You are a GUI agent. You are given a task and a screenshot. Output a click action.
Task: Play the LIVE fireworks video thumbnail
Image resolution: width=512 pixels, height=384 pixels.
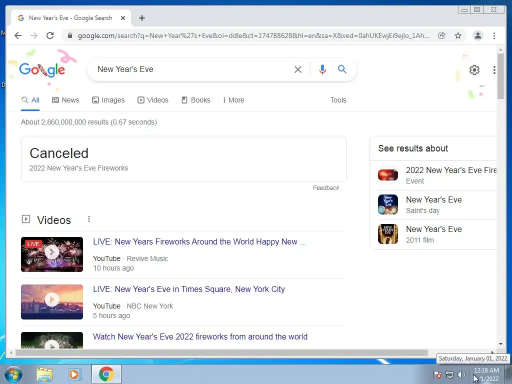click(x=52, y=254)
